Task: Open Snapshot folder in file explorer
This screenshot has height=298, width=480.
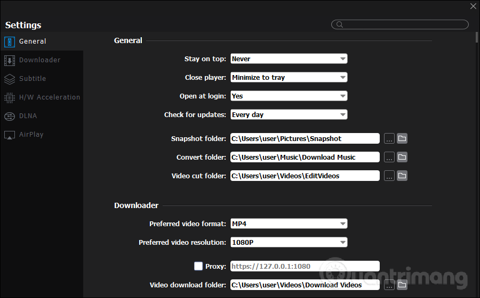Action: click(x=402, y=138)
